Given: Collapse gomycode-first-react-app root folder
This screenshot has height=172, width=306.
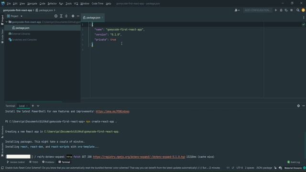Looking at the screenshot, I should click(6, 22).
